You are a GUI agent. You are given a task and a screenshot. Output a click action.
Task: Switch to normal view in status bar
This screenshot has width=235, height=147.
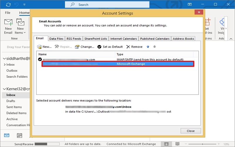[167, 144]
